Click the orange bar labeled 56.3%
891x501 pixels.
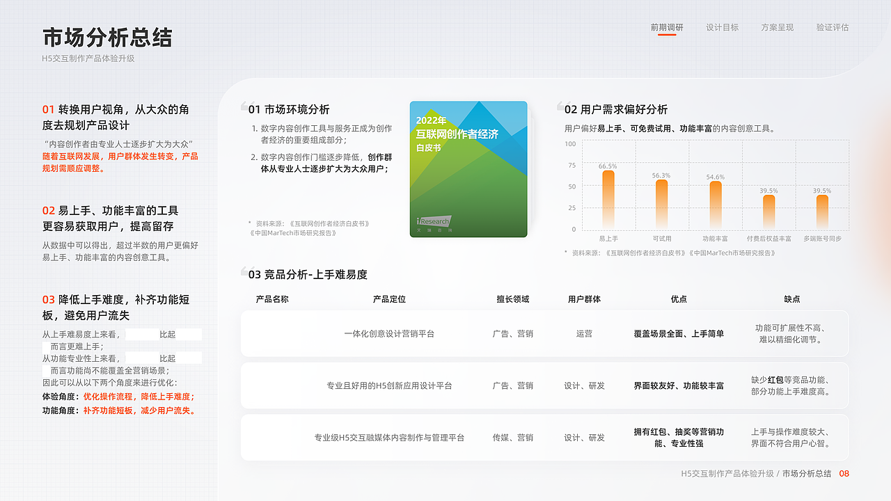pyautogui.click(x=661, y=205)
